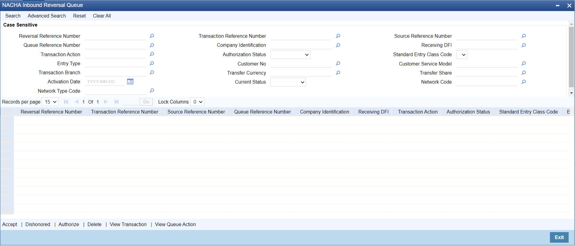Screen dimensions: 575x246
Task: Click Standard Entry Class Code column header
Action: pos(528,112)
